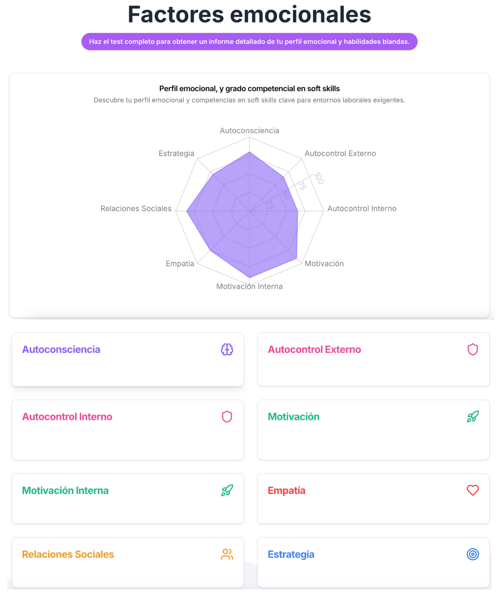Screen dimensions: 500x601
Task: Click the Estrategia axis label on radar chart
Action: tap(176, 153)
